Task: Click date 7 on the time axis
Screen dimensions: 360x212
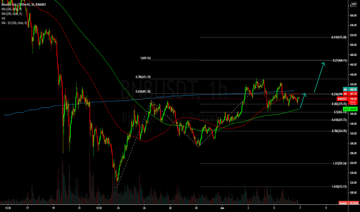Action: coord(300,208)
